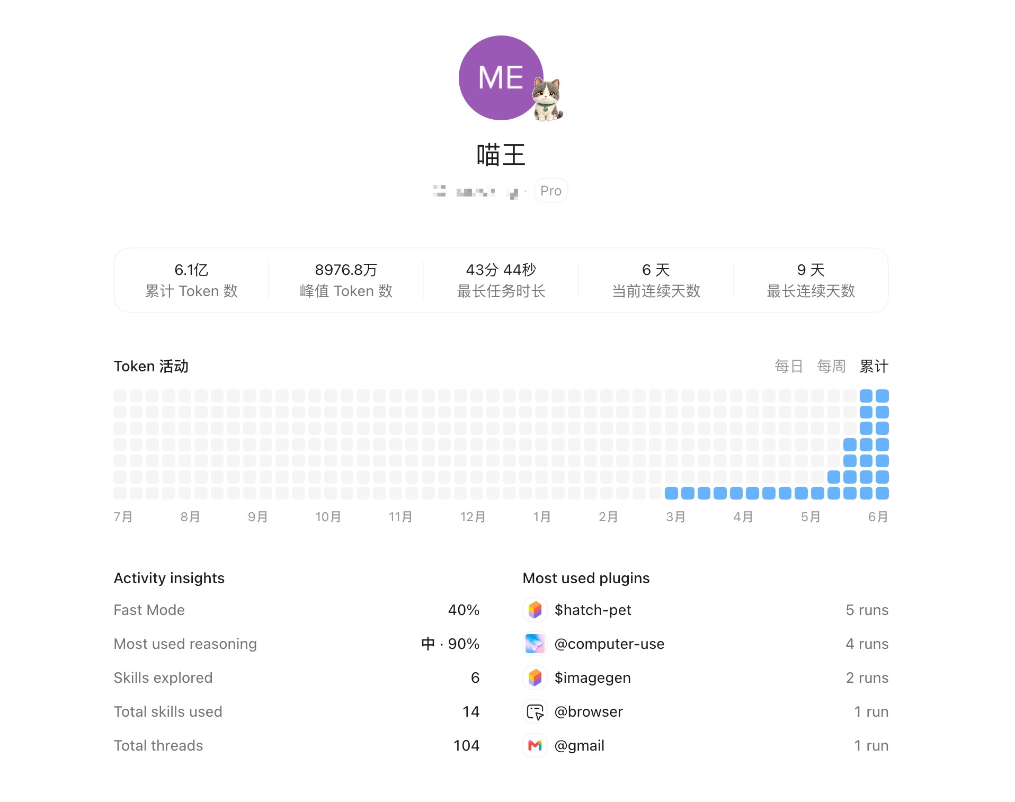Click the 2 runs count
The width and height of the screenshot is (1015, 802).
(x=867, y=678)
